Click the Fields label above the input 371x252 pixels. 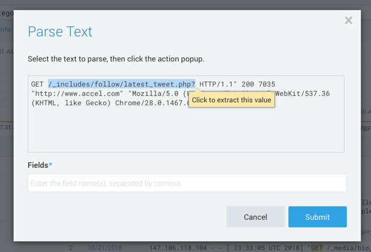click(x=38, y=165)
